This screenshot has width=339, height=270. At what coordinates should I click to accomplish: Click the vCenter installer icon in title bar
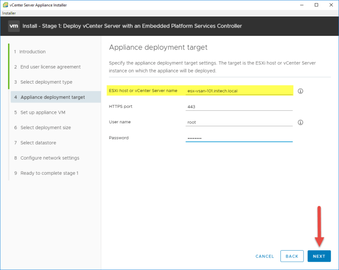(x=5, y=5)
